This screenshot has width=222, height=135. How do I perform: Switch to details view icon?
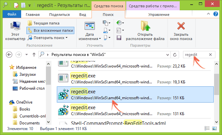(207, 128)
